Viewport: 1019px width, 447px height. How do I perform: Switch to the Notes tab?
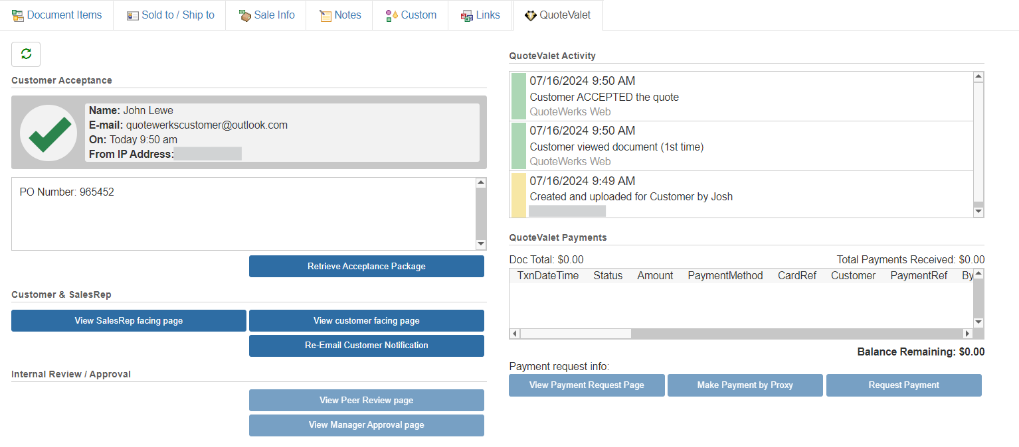[x=347, y=15]
